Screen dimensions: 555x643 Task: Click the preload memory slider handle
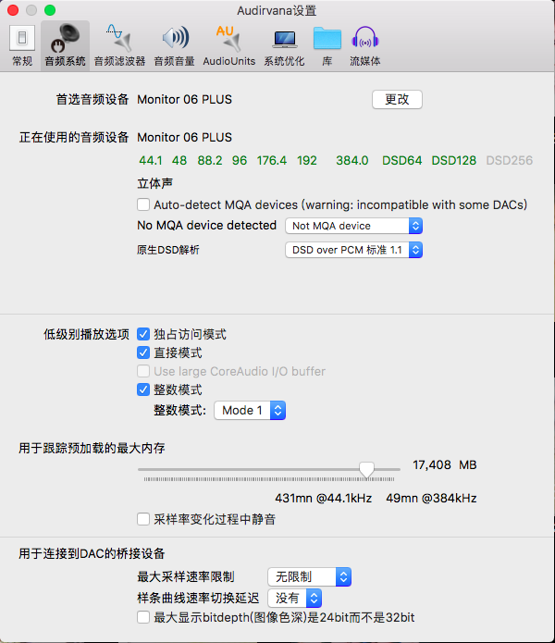[367, 470]
